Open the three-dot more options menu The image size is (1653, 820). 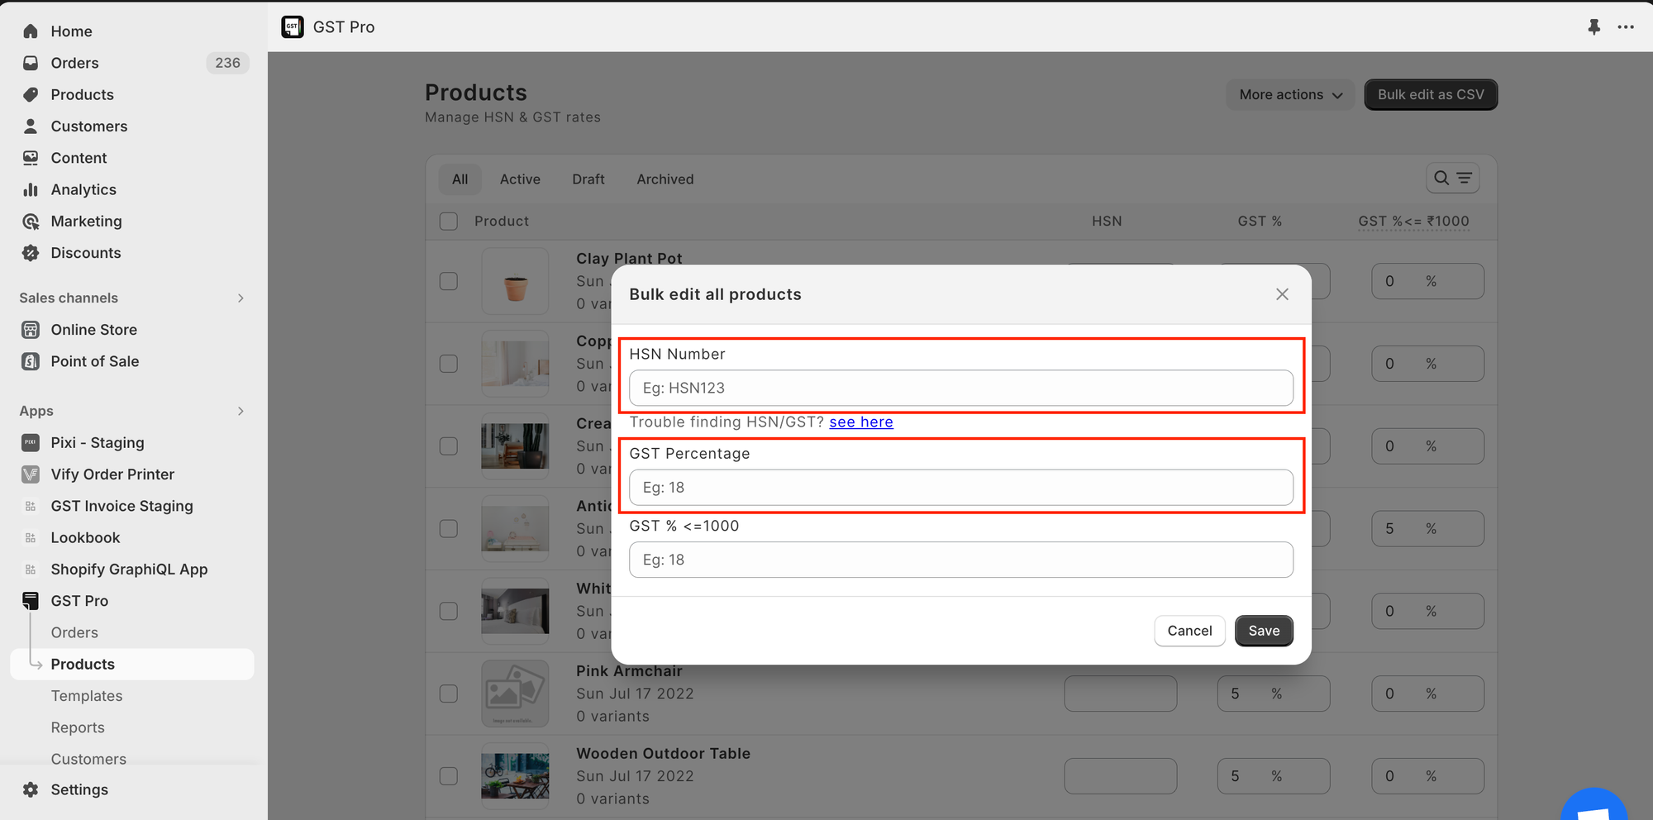tap(1626, 27)
